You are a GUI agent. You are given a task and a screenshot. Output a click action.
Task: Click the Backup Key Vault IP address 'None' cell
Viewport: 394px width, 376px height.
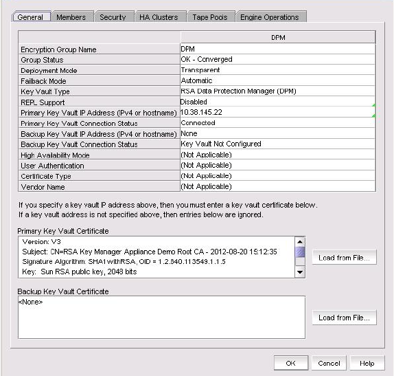pyautogui.click(x=278, y=133)
